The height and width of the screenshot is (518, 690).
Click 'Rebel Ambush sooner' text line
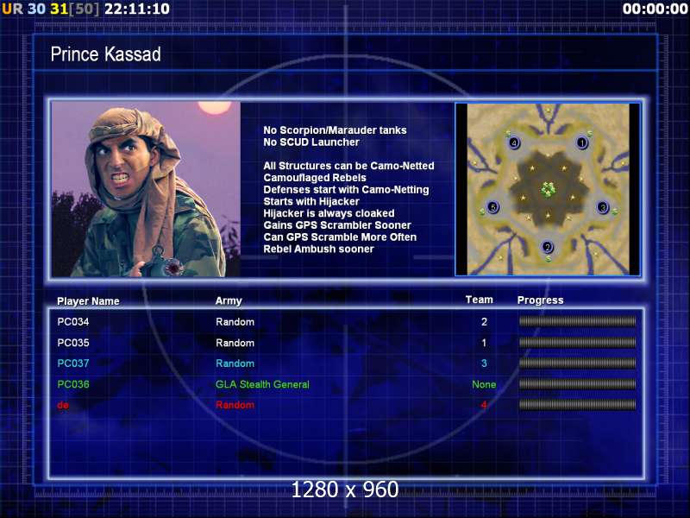[318, 250]
